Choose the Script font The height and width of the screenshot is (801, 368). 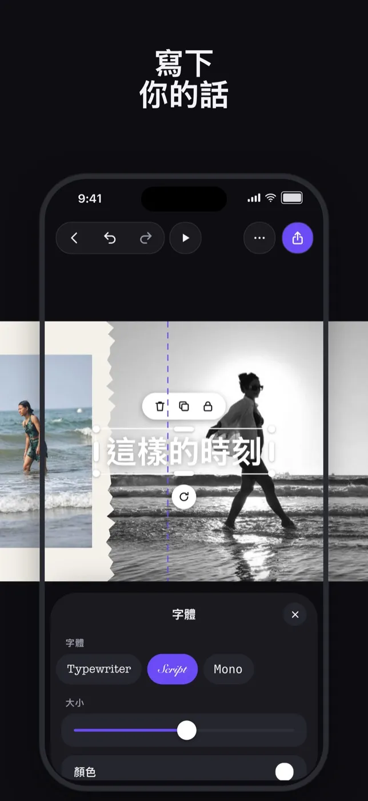pyautogui.click(x=173, y=669)
